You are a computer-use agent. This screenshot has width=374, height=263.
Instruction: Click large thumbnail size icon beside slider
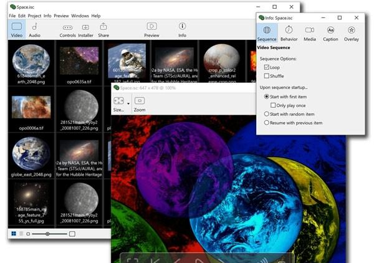(x=72, y=234)
